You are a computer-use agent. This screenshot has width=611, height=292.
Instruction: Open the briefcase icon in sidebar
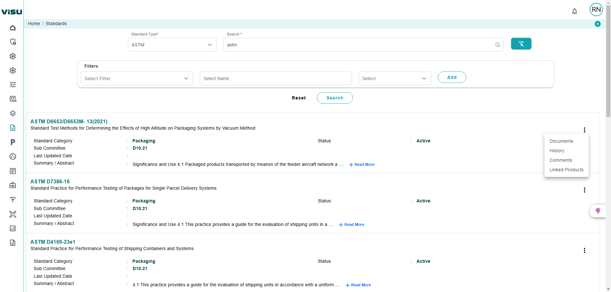point(13,185)
